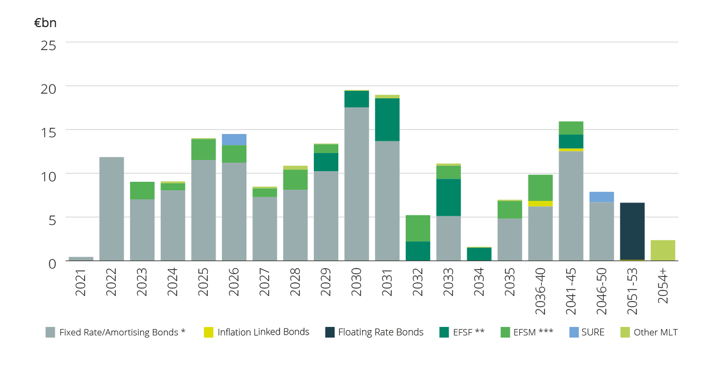Viewport: 718px width, 379px height.
Task: Click the Fixed Rate/Amortising Bonds legend swatch
Action: click(x=49, y=332)
